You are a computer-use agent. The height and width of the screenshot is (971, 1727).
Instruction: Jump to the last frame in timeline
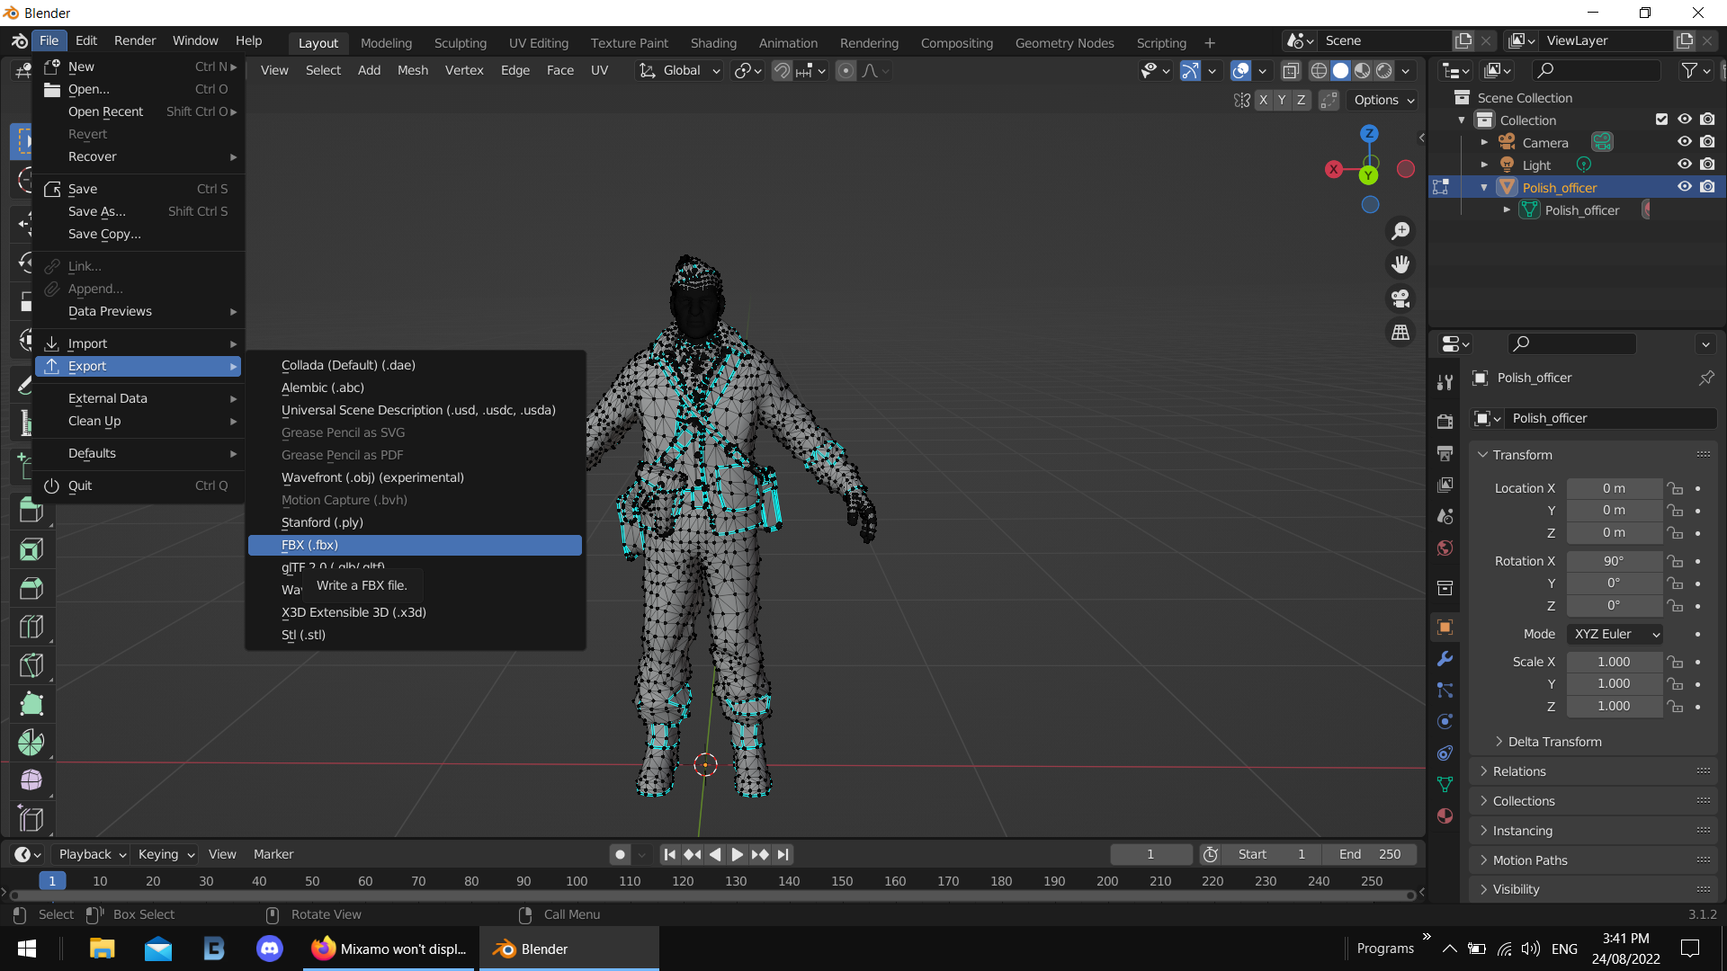tap(783, 854)
